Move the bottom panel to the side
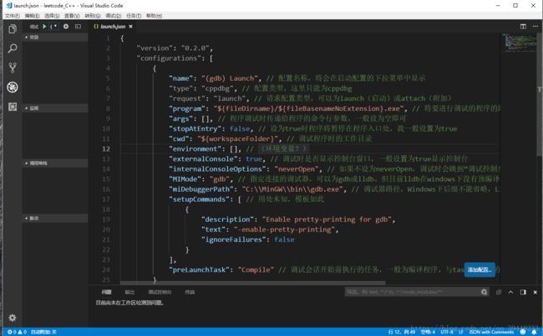Viewport: 543px width, 336px height. pyautogui.click(x=523, y=292)
